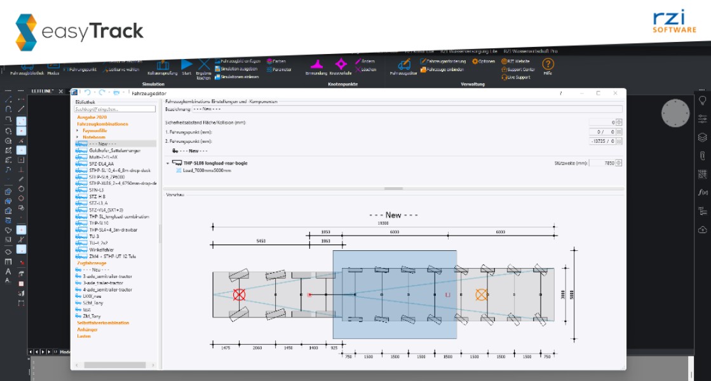Switch to RZI Wasserversorgung Lite tab
The width and height of the screenshot is (711, 381).
coord(468,51)
